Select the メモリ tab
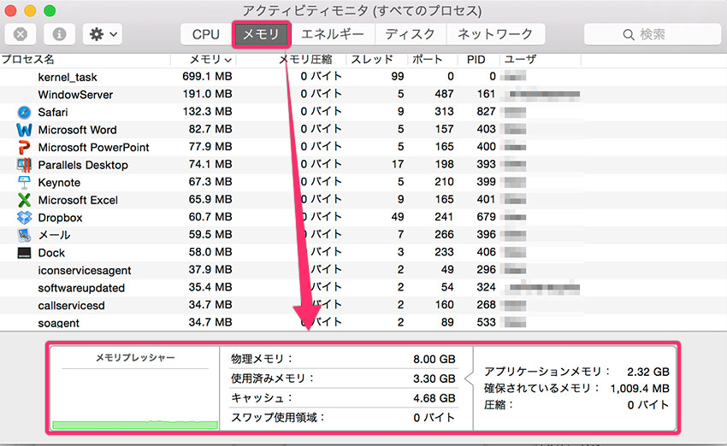 (x=261, y=34)
